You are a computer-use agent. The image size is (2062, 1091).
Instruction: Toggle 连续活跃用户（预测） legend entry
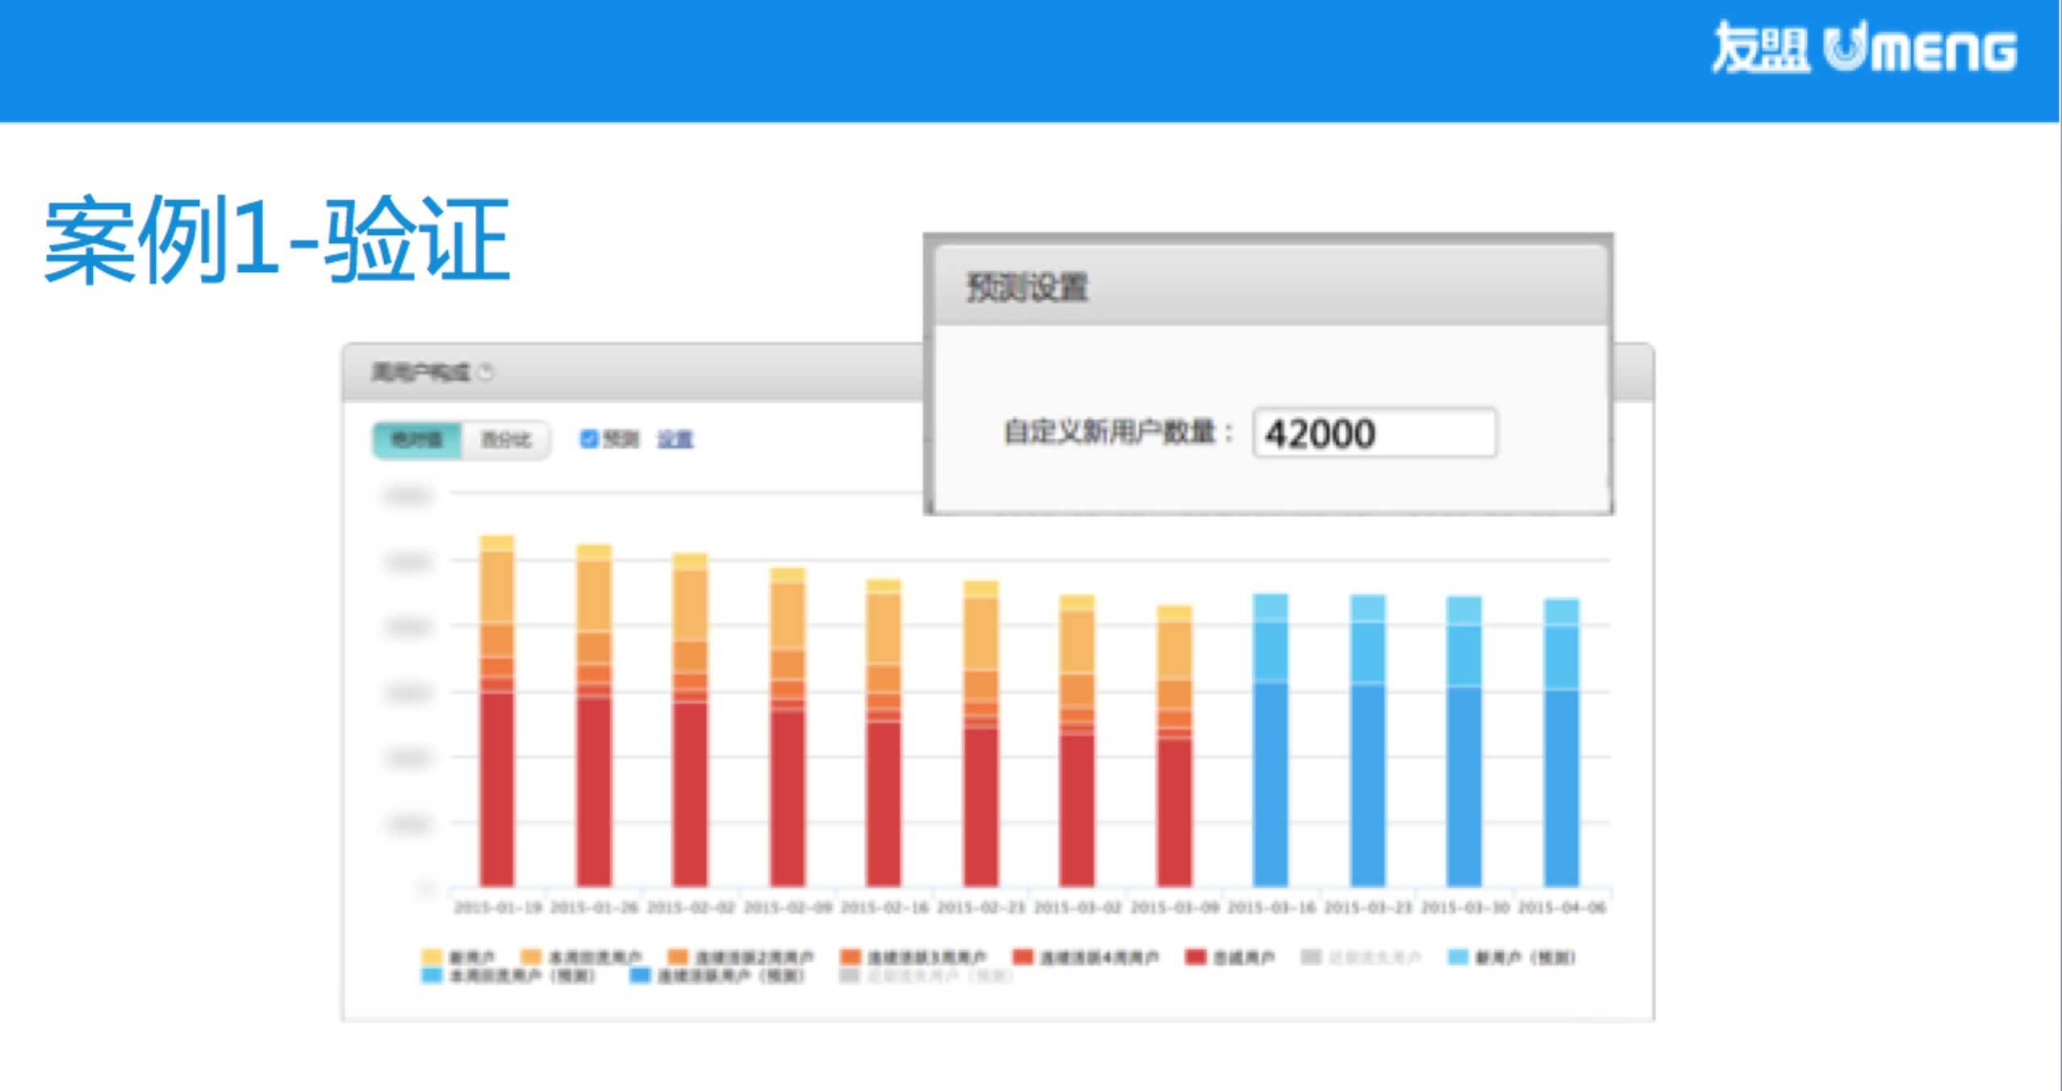[x=640, y=976]
